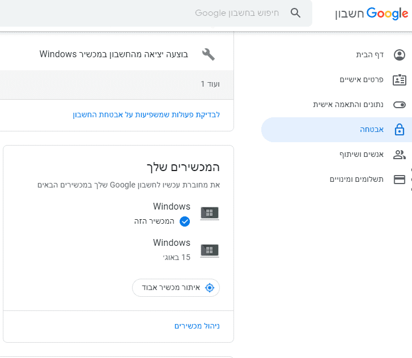
Task: Click the search magnifier icon
Action: 295,13
